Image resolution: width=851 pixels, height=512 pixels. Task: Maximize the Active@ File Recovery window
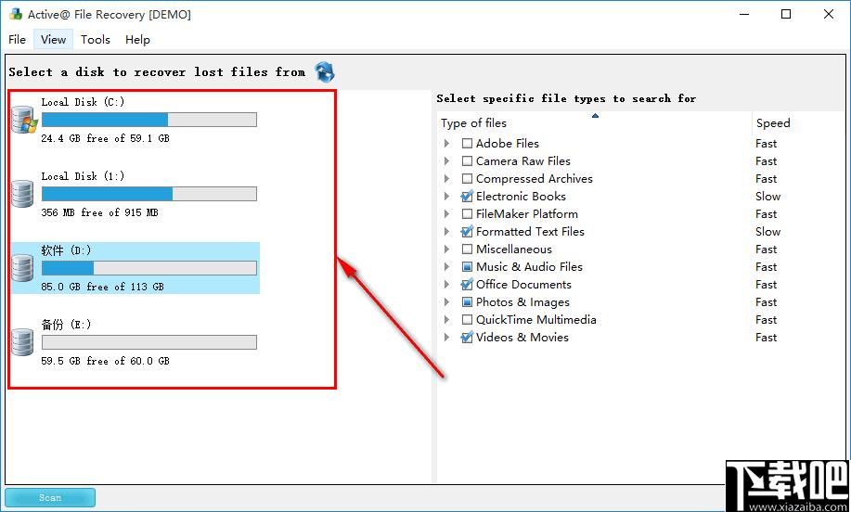coord(786,15)
